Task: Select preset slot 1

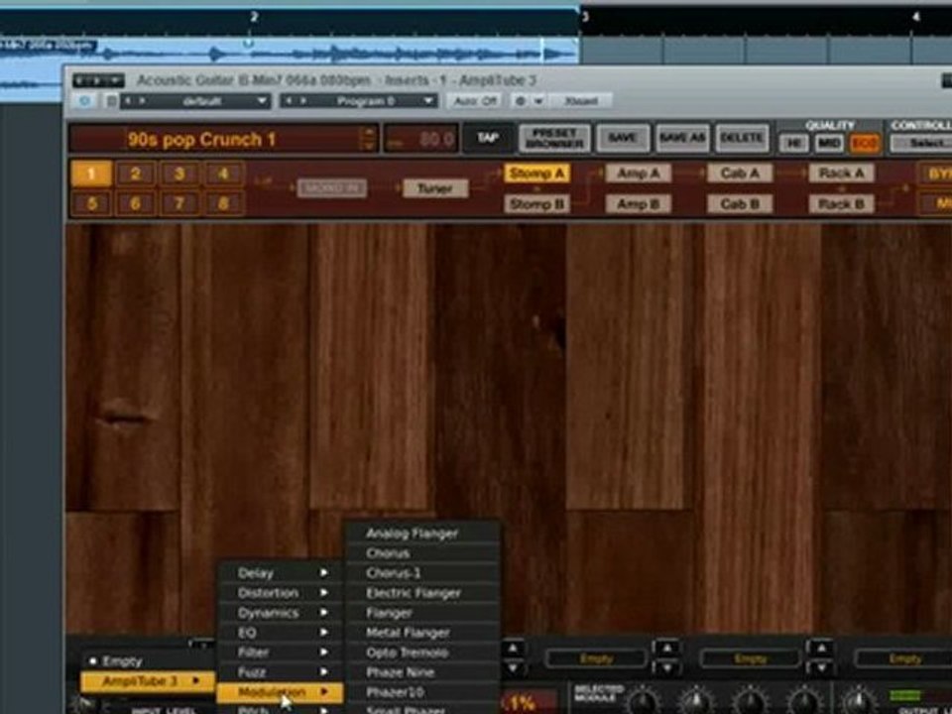Action: point(91,175)
